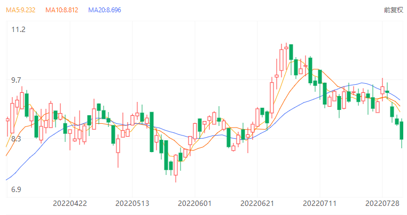This screenshot has height=215, width=407.
Task: Select the last green candlestick at the right edge
Action: (x=402, y=131)
